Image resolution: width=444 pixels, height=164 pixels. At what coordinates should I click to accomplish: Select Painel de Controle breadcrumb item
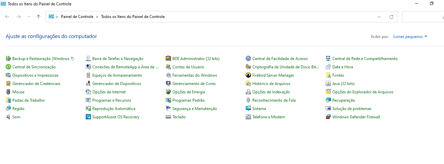coord(77,17)
